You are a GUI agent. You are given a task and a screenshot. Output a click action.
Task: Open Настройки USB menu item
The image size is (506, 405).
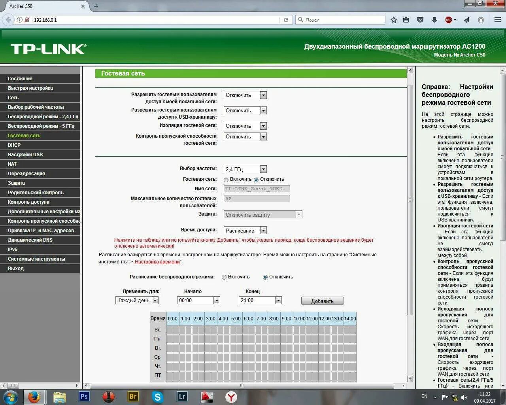(40, 155)
